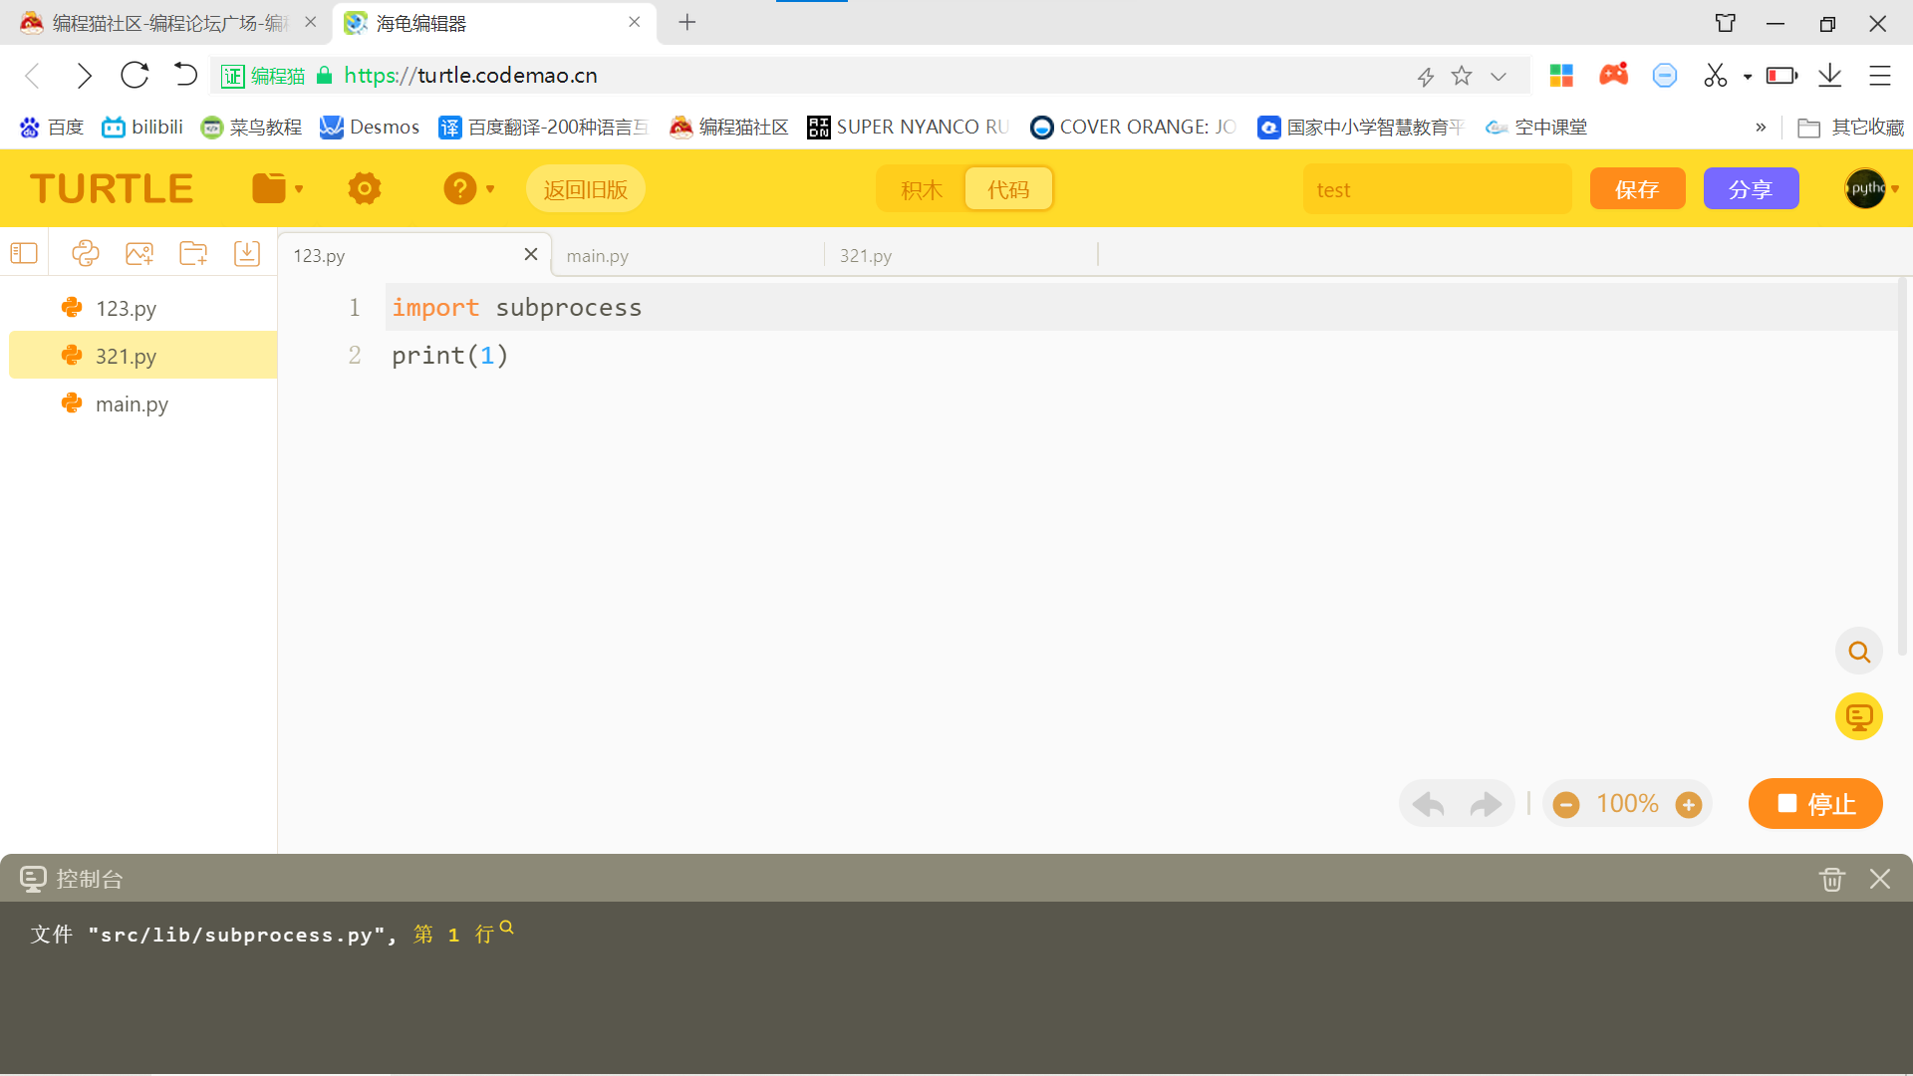Click the magnifier next to error line
Viewport: 1913px width, 1076px height.
tap(506, 928)
